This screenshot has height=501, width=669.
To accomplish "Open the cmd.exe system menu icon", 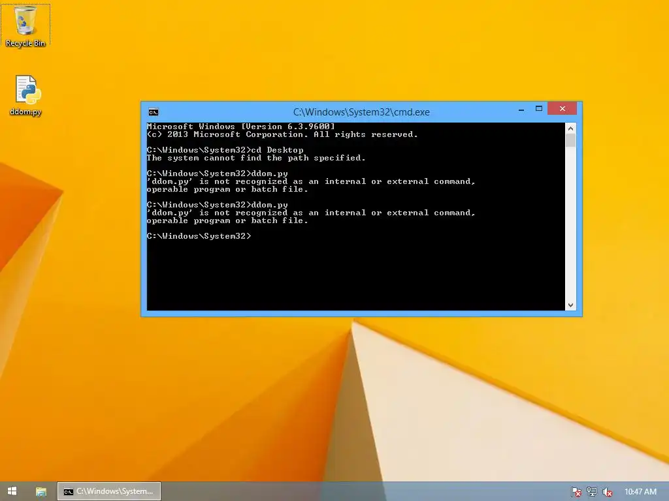I will pyautogui.click(x=153, y=112).
